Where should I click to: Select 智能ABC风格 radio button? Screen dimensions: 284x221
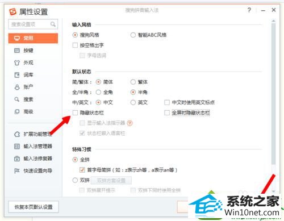pos(133,35)
